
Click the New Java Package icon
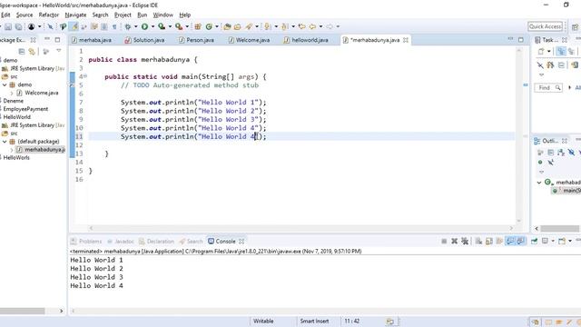click(198, 26)
